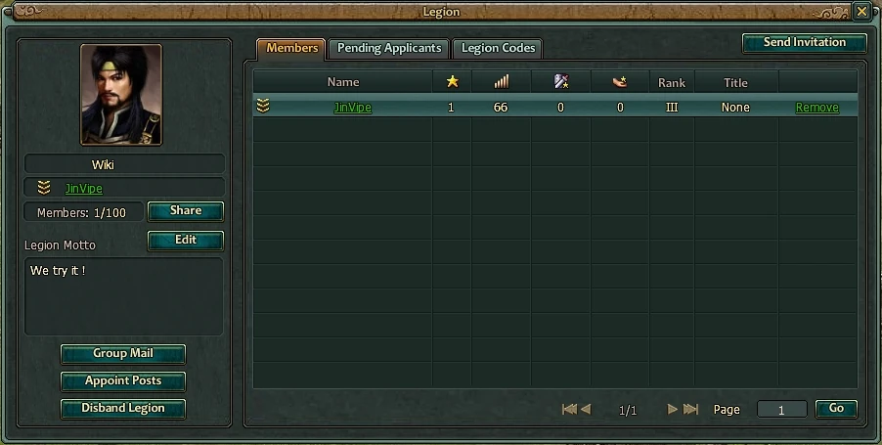
Task: Click the Send Invitation button
Action: click(x=805, y=43)
